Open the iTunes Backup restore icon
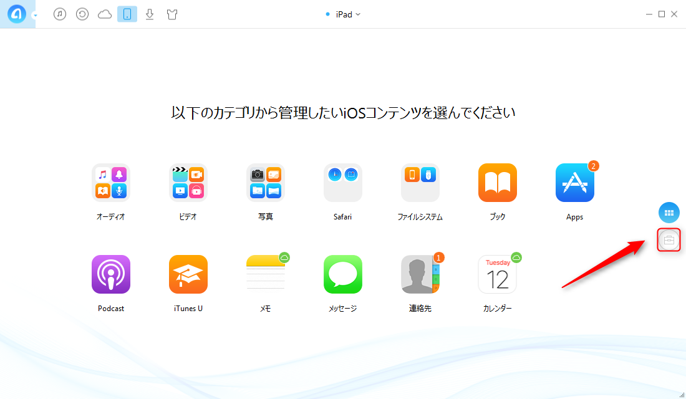Screen dimensions: 686x399 tap(82, 14)
